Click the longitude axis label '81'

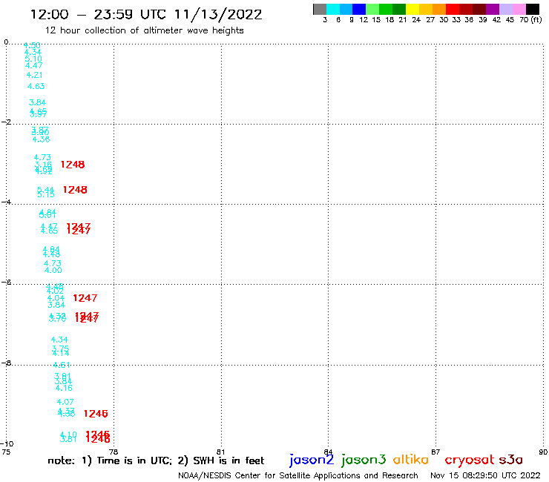(x=220, y=452)
